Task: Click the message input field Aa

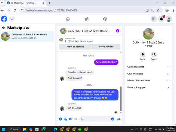Action: coord(95,119)
